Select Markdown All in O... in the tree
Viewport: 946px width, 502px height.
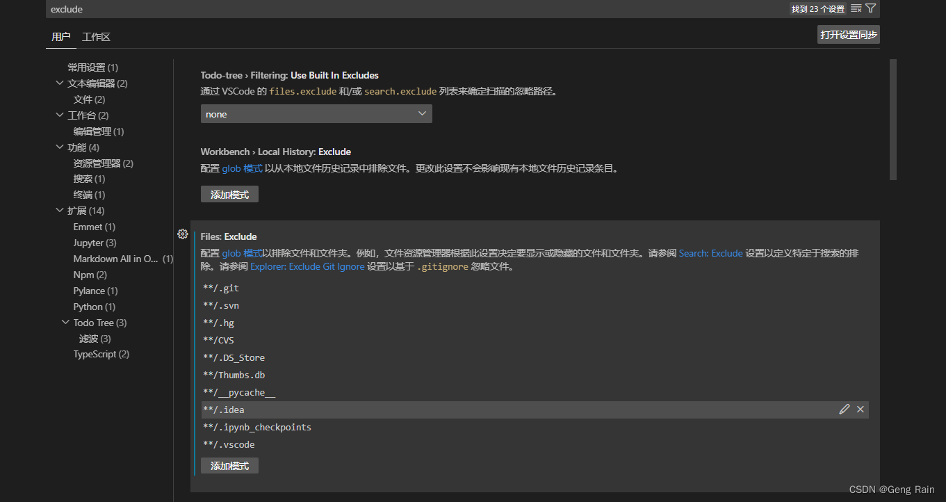[x=123, y=259]
